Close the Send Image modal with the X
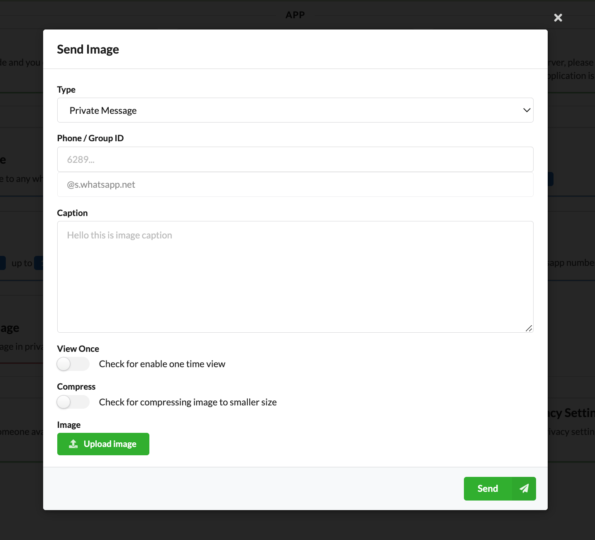The image size is (595, 540). (x=558, y=17)
